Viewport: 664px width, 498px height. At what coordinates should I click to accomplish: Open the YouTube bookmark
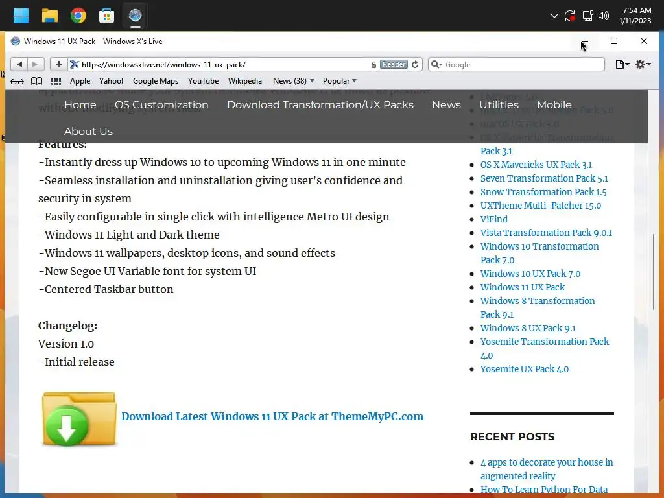[203, 81]
